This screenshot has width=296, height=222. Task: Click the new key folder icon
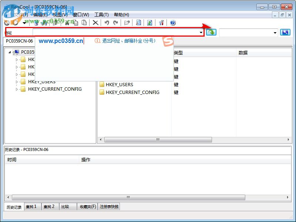tap(127, 23)
